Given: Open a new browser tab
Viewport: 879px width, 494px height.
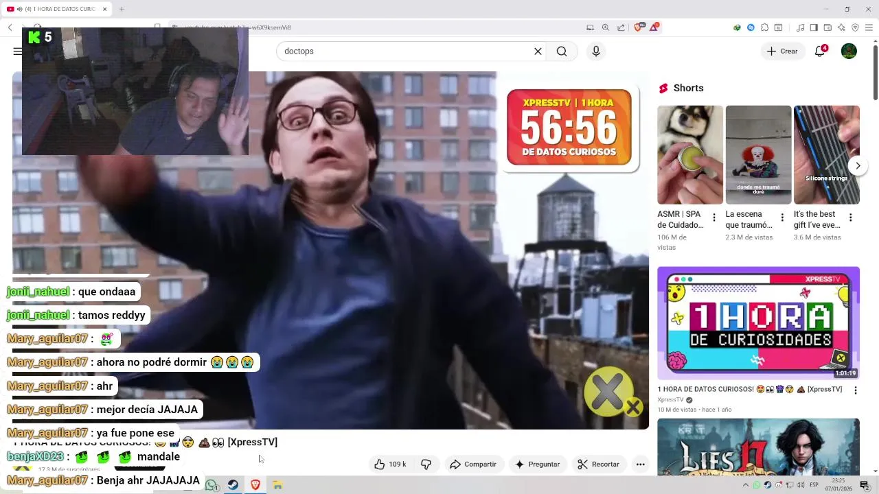Looking at the screenshot, I should pos(122,9).
